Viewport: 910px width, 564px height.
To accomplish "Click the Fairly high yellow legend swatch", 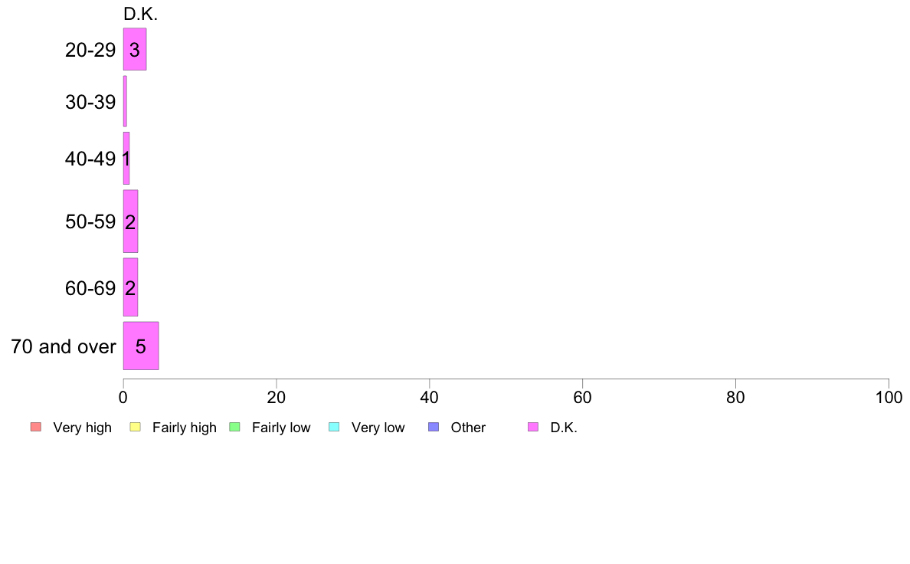I will pyautogui.click(x=136, y=427).
